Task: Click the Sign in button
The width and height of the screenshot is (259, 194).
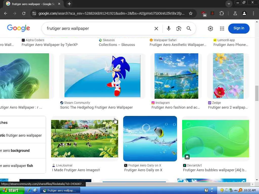Action: [239, 28]
